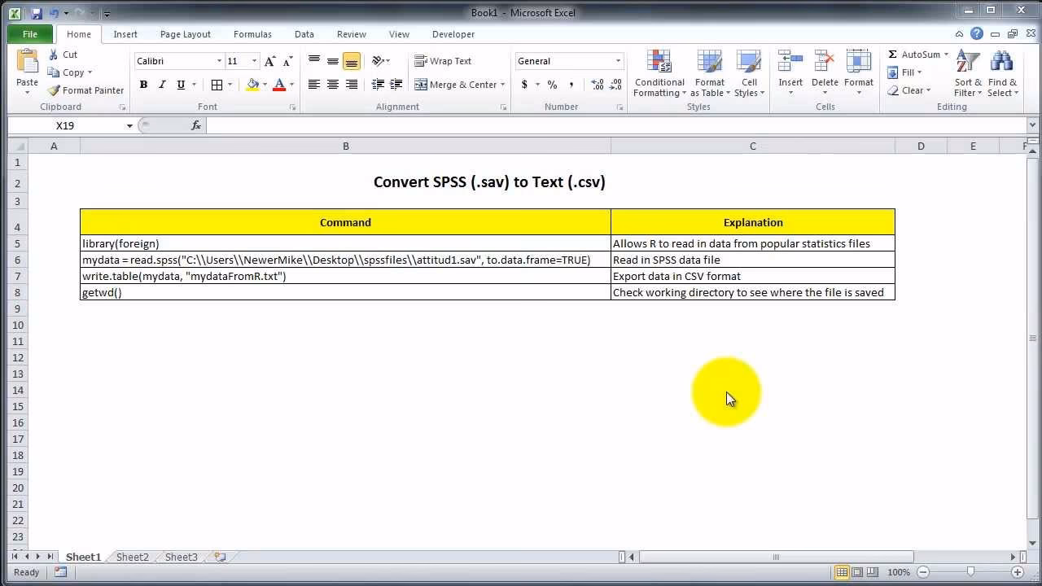Select the Format Painter tool

[85, 90]
